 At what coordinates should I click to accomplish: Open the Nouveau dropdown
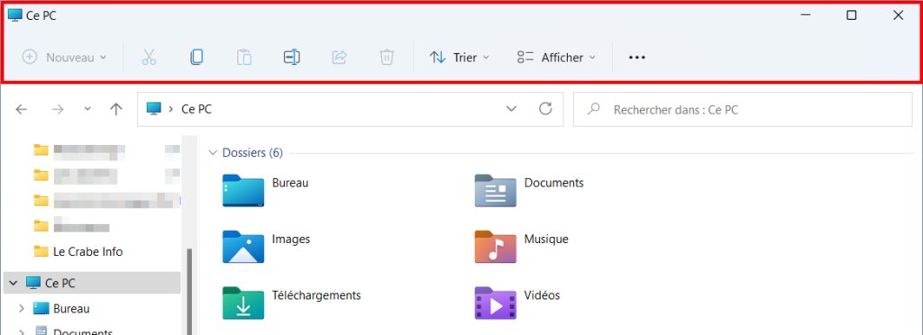coord(64,57)
